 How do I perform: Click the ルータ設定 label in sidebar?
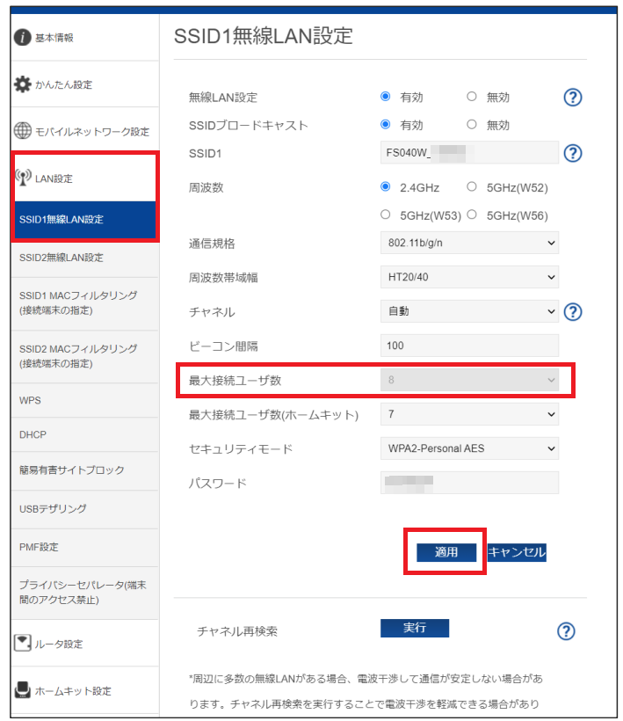[59, 644]
